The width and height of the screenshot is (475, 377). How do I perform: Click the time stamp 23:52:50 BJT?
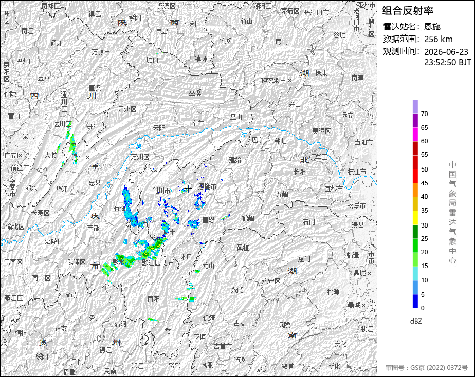pyautogui.click(x=447, y=62)
